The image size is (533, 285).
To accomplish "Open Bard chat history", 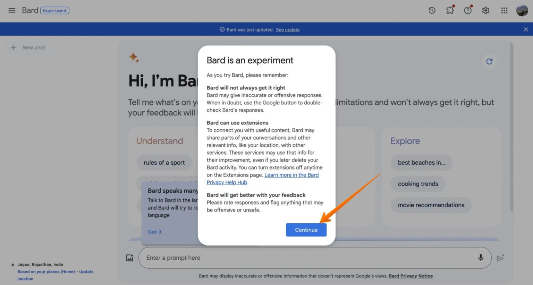I will coord(432,10).
